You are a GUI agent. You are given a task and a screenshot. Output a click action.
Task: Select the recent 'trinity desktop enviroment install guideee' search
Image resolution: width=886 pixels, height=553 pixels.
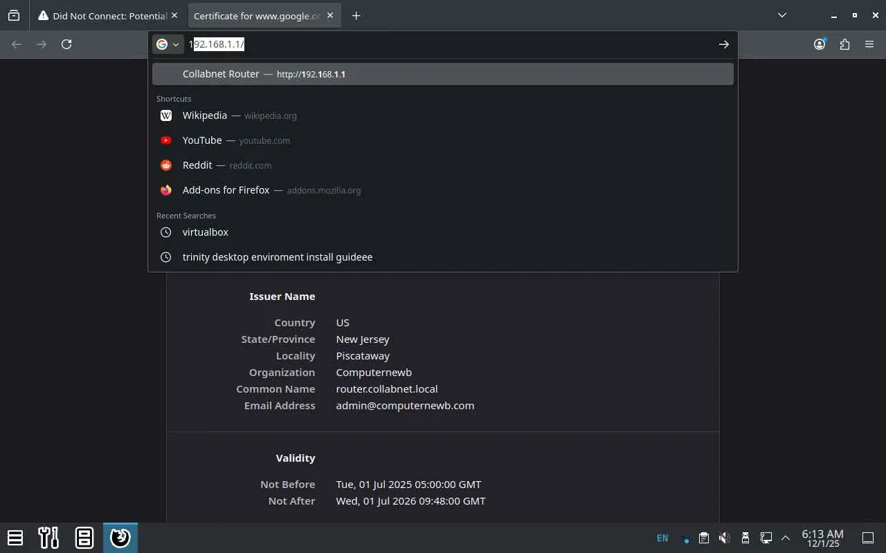point(443,257)
